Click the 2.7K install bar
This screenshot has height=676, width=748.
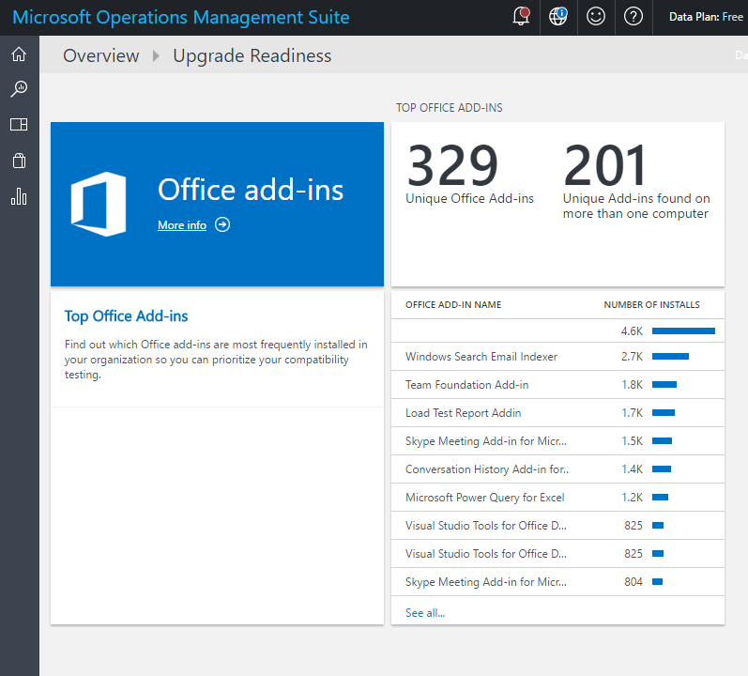670,357
